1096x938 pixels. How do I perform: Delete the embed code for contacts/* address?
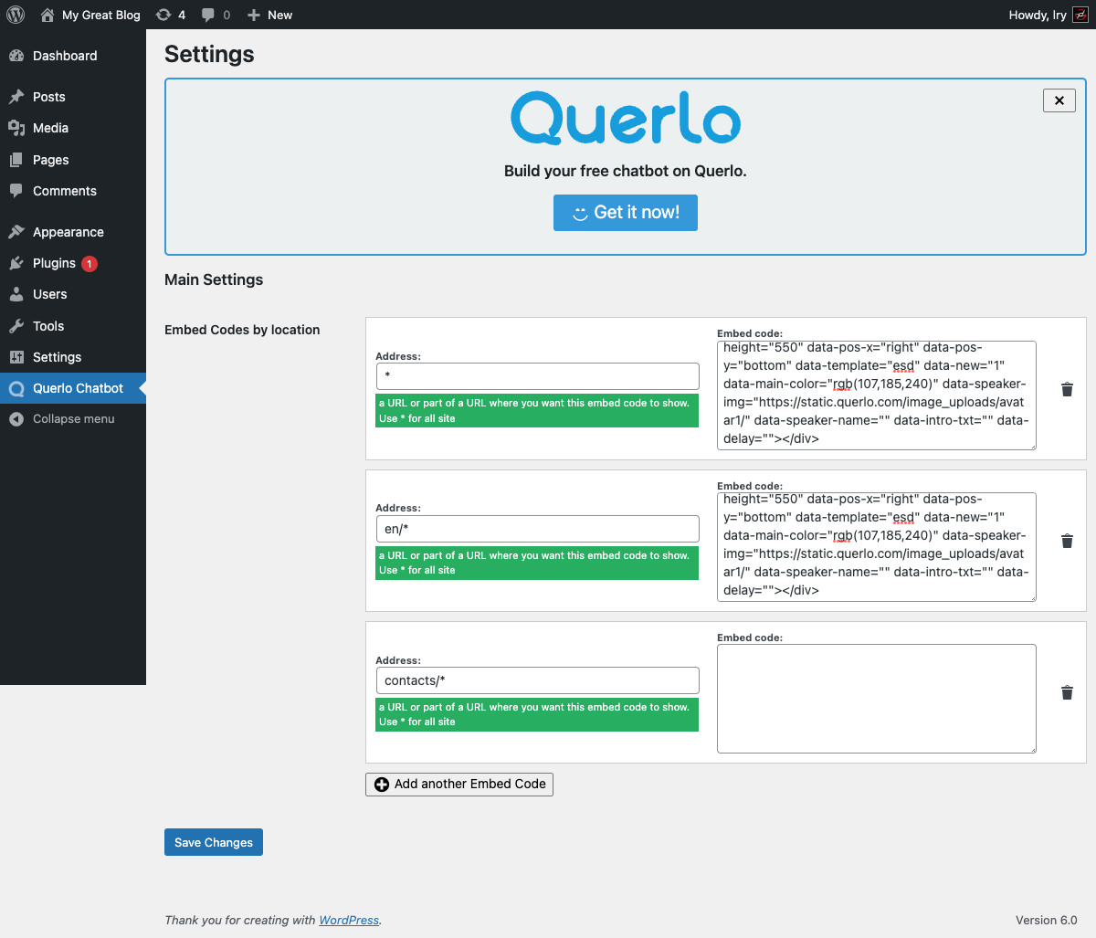point(1067,692)
